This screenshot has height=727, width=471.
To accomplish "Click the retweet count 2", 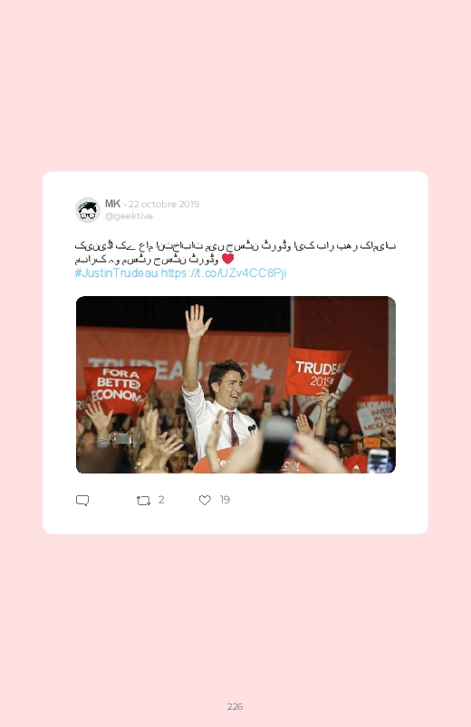I will (x=161, y=500).
